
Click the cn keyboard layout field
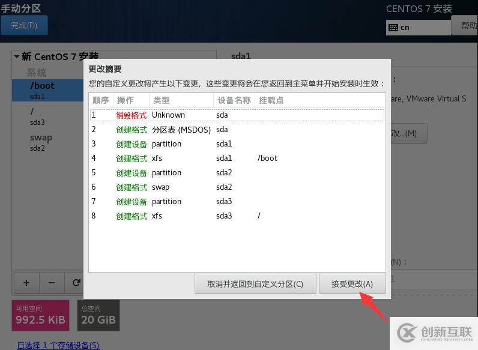(x=419, y=28)
